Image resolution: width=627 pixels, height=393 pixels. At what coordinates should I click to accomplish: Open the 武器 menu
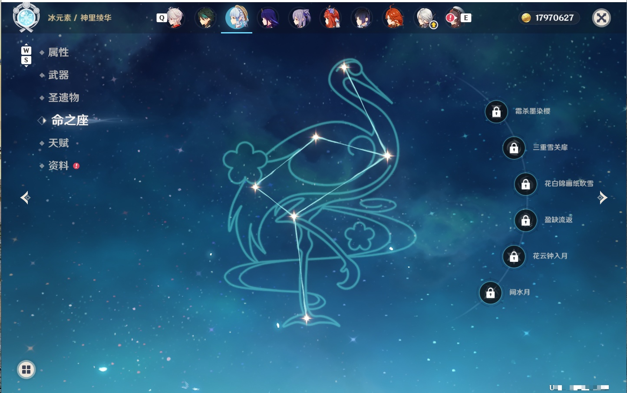[58, 75]
